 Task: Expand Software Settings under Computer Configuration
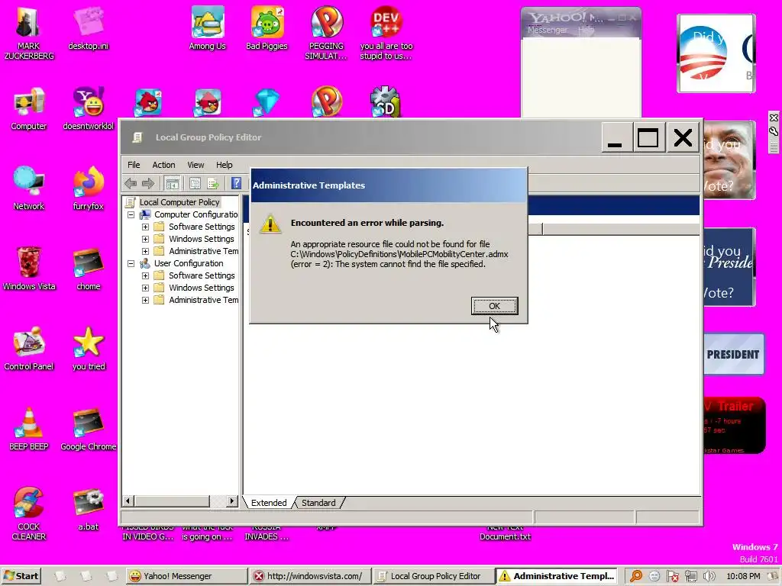(145, 227)
